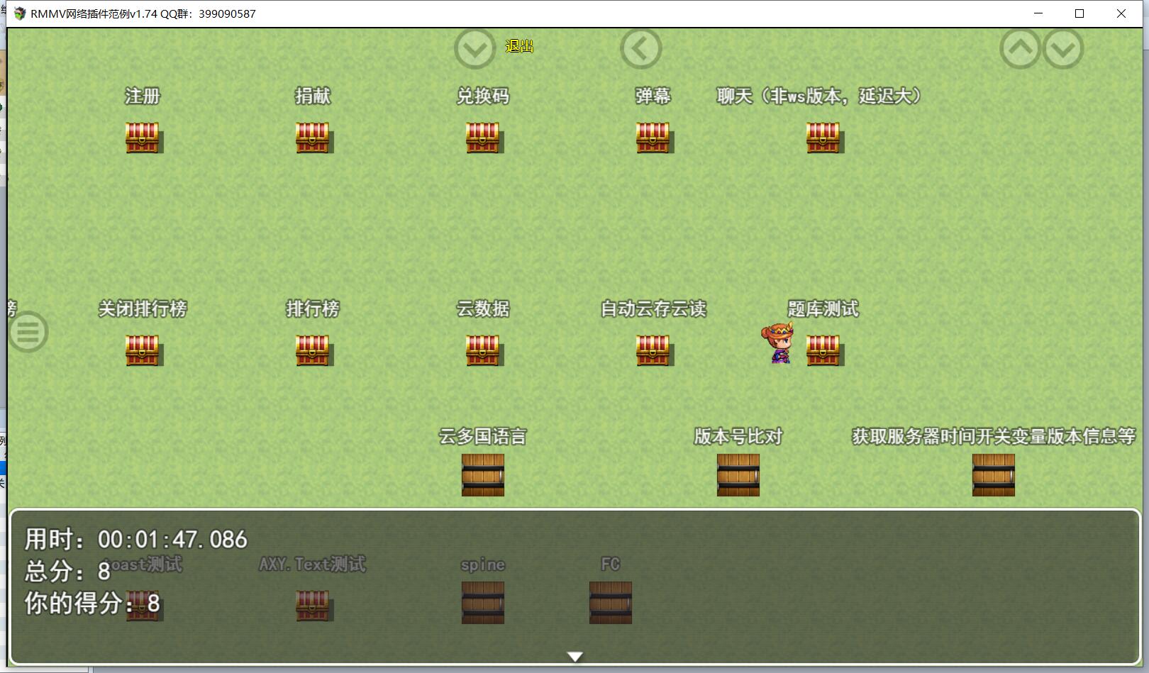Open the treasure chest under 捐献
The width and height of the screenshot is (1149, 673).
coord(313,138)
